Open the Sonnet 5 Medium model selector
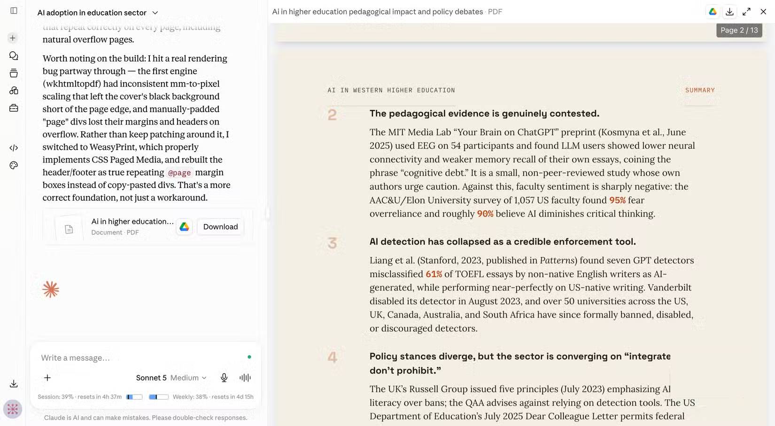 click(171, 378)
